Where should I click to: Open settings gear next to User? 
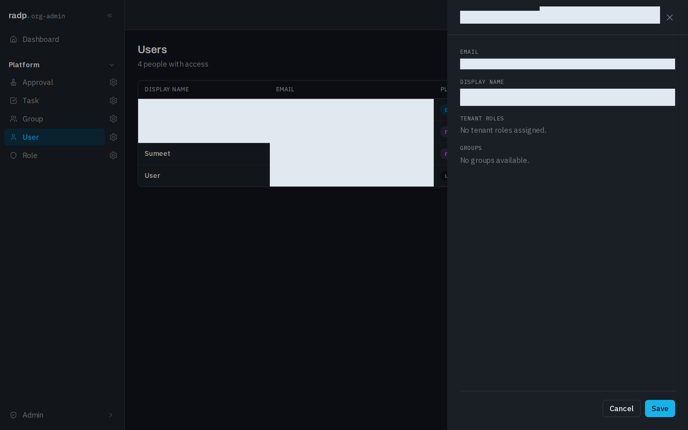click(113, 137)
